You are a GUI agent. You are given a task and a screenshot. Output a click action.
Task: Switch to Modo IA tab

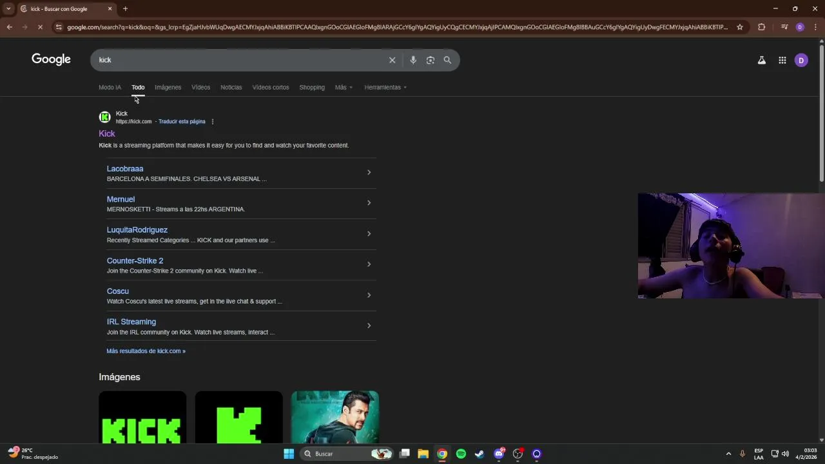[110, 87]
